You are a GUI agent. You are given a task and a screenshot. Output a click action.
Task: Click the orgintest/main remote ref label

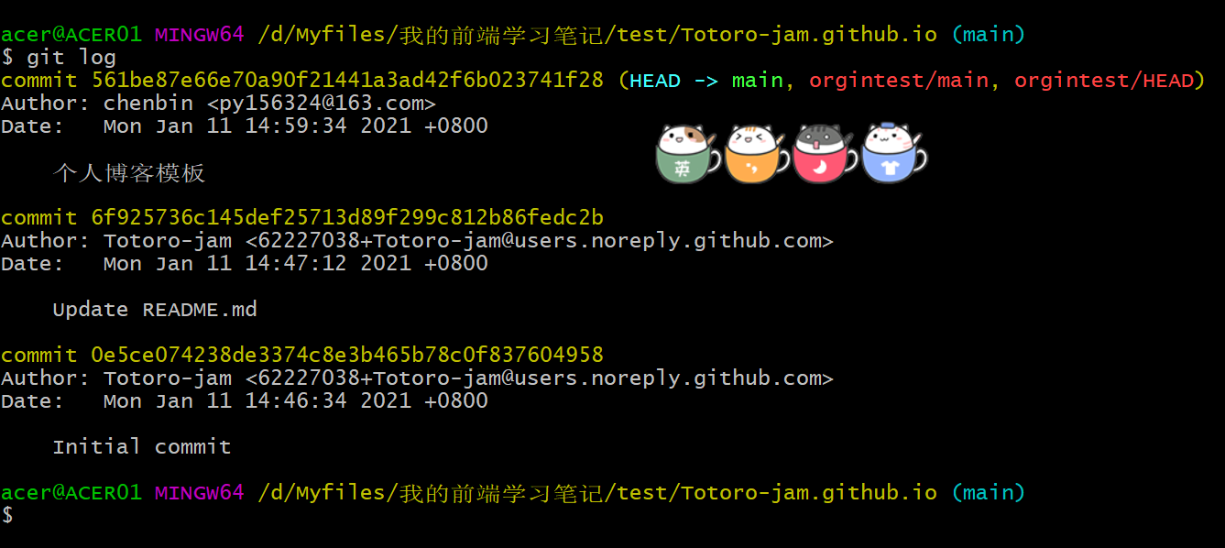[x=899, y=81]
